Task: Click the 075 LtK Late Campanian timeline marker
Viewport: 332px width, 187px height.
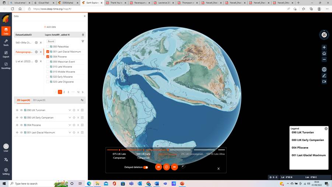Action: click(119, 150)
